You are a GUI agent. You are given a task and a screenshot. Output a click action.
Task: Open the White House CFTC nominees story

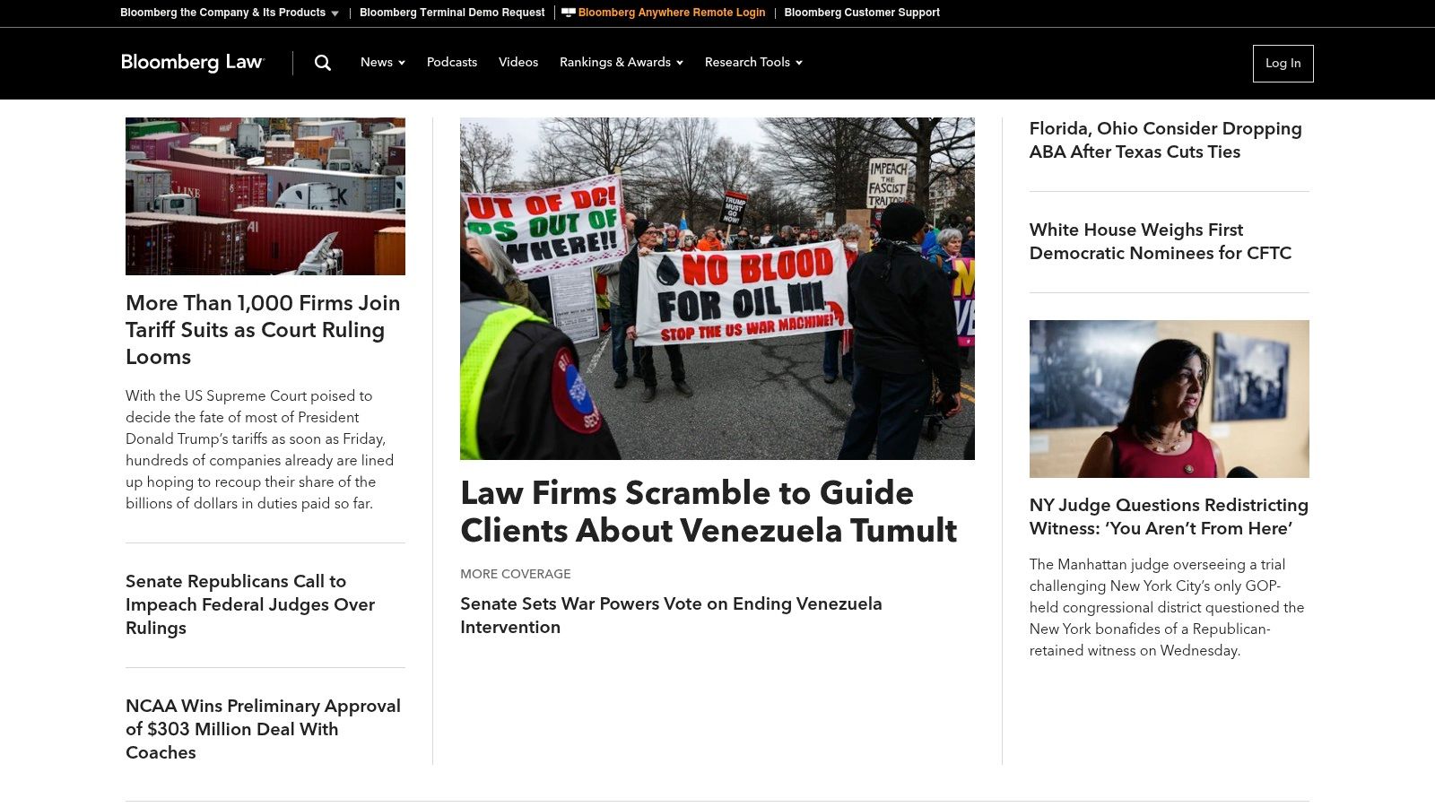coord(1161,241)
